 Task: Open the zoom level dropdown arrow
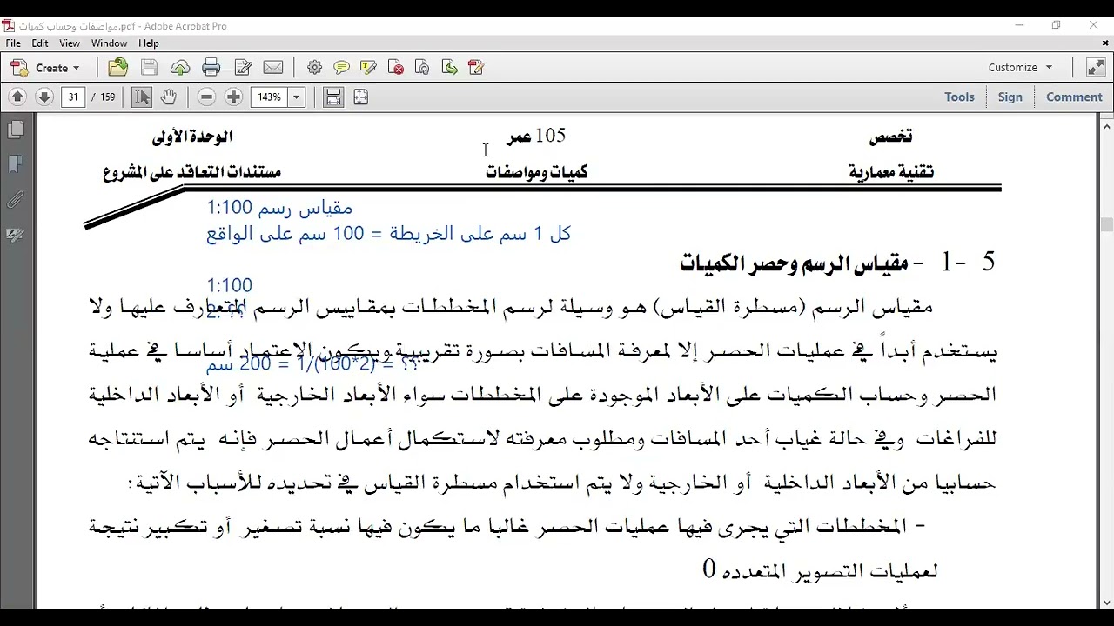point(296,97)
